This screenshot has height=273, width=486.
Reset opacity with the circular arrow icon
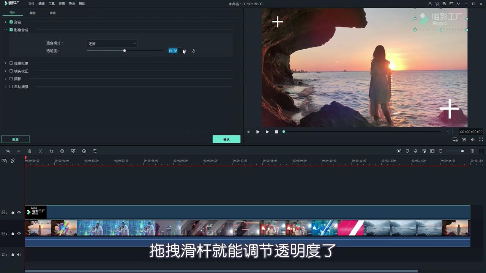click(x=194, y=51)
